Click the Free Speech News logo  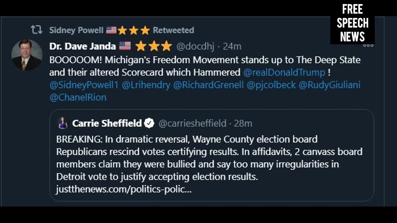pos(352,23)
